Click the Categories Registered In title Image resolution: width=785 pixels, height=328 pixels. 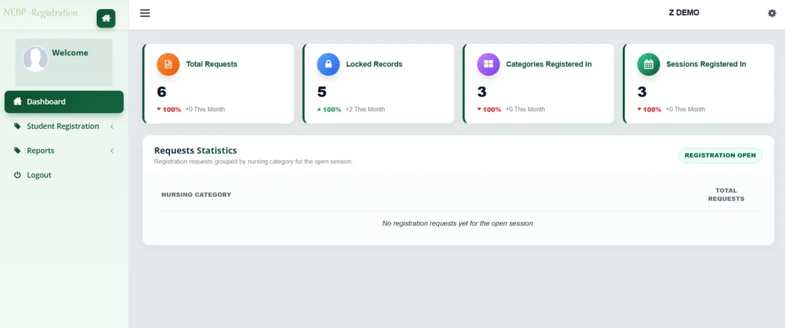pos(549,64)
